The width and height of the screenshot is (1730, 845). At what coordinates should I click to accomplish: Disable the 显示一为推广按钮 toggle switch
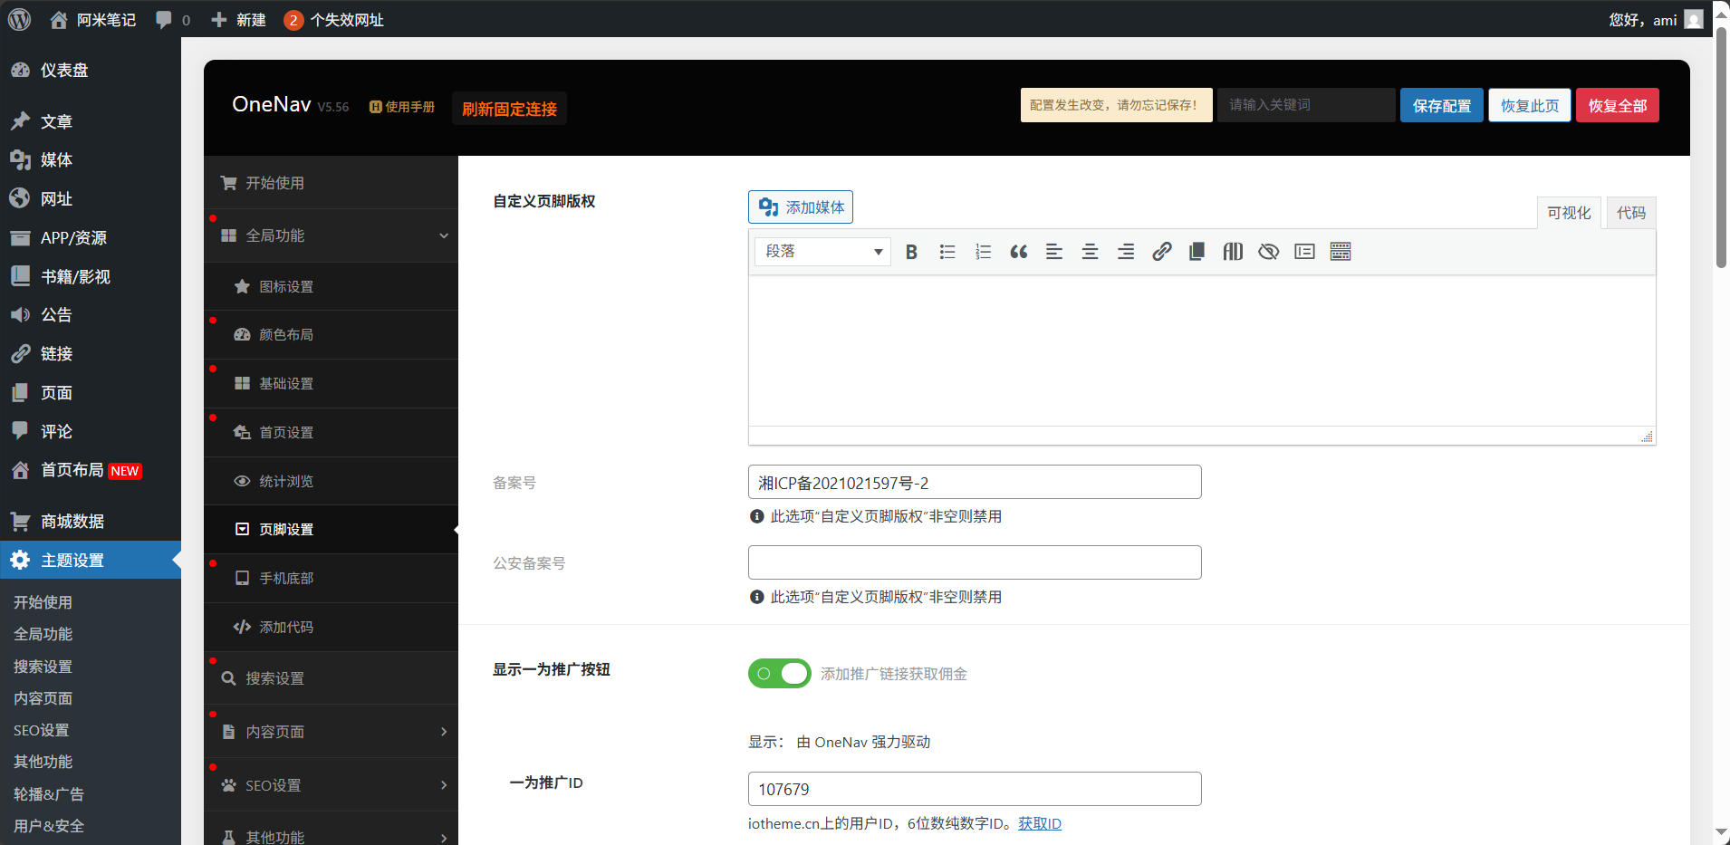point(779,673)
